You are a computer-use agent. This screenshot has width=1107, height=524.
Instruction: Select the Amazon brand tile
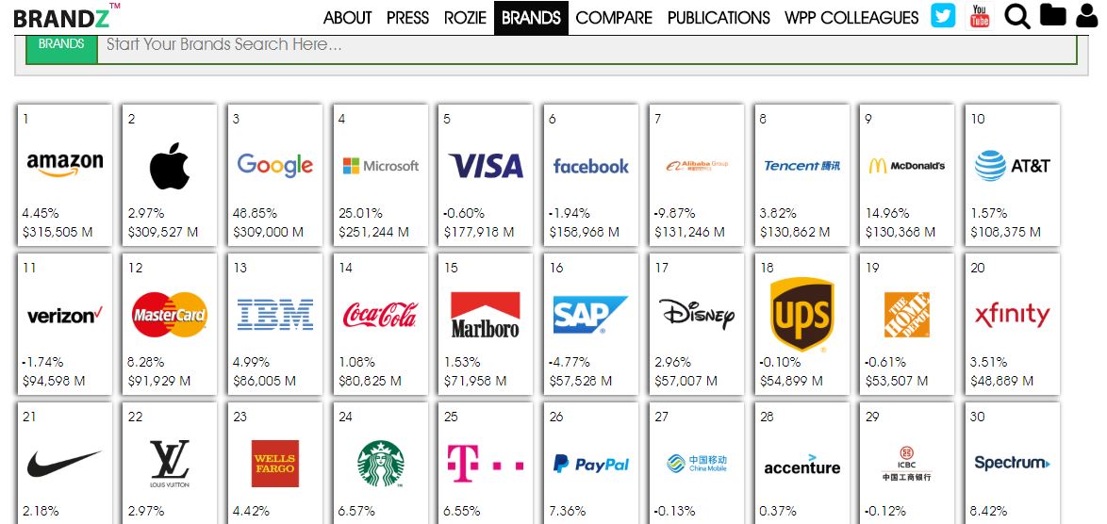65,175
